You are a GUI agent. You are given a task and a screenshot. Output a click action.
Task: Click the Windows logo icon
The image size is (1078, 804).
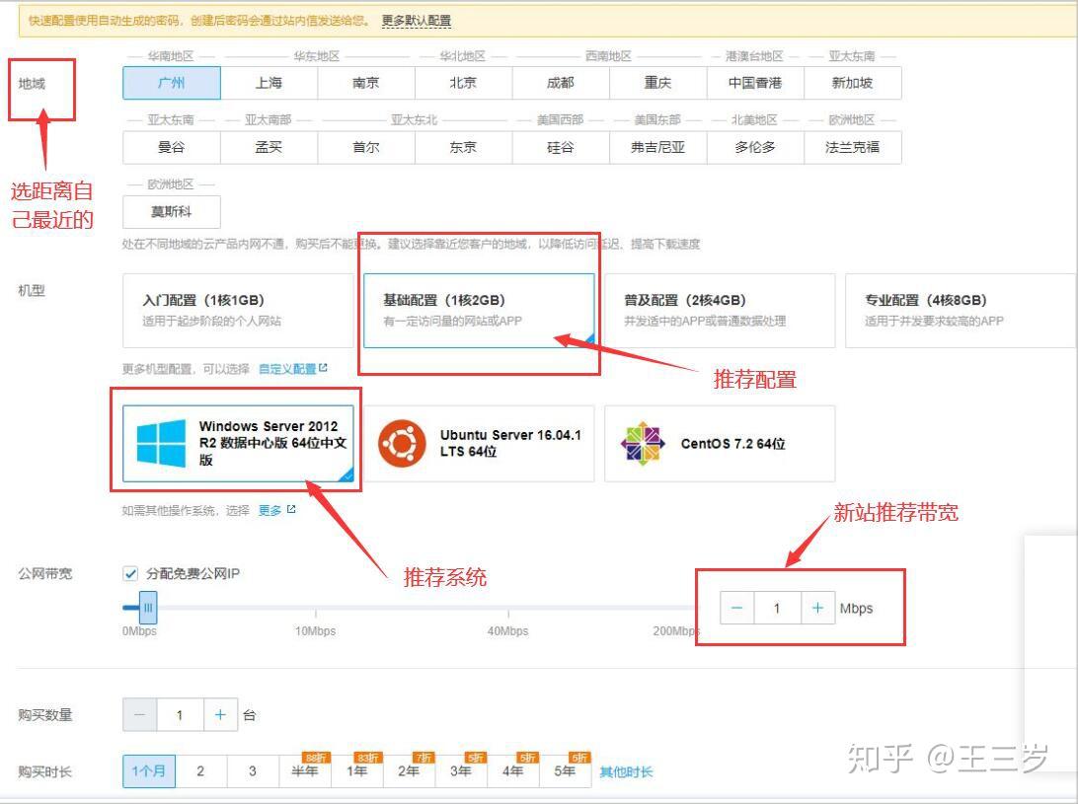pyautogui.click(x=161, y=443)
